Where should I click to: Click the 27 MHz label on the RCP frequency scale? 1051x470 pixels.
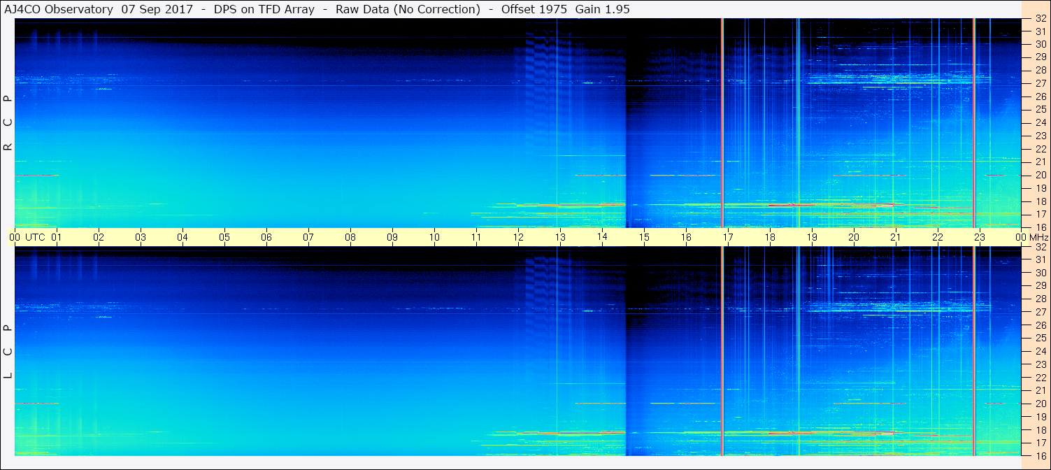coord(1040,83)
